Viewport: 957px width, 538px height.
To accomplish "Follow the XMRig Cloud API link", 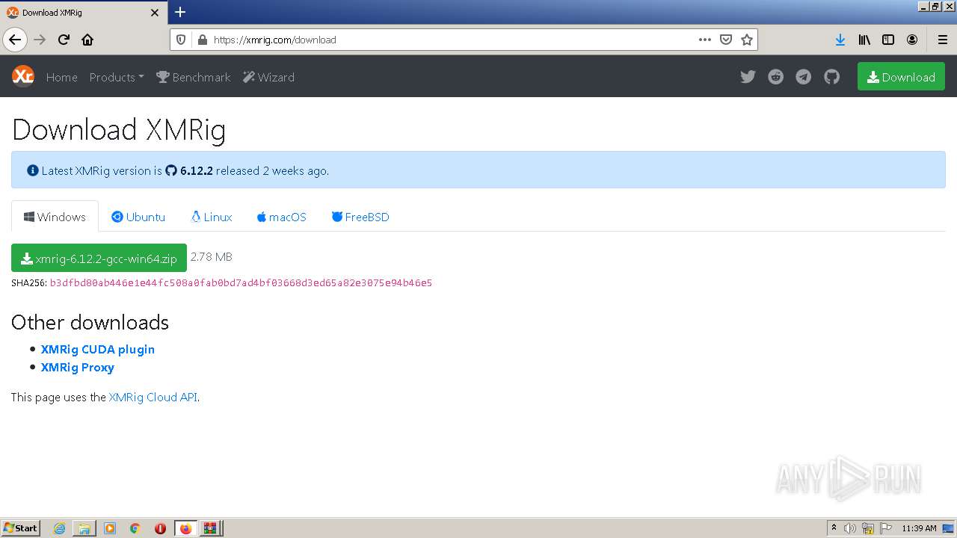I will (x=153, y=397).
